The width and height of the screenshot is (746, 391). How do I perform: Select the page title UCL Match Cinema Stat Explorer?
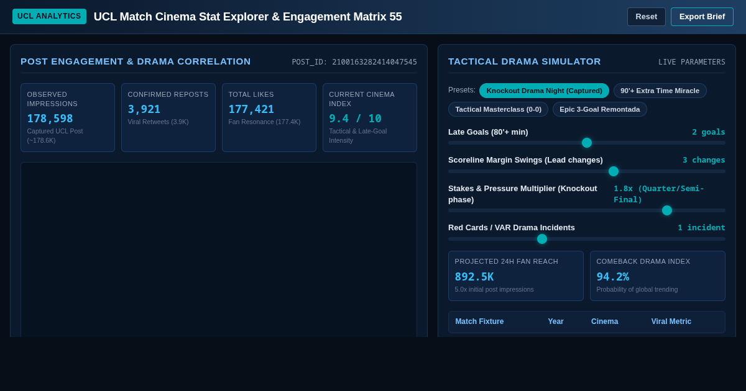point(248,17)
